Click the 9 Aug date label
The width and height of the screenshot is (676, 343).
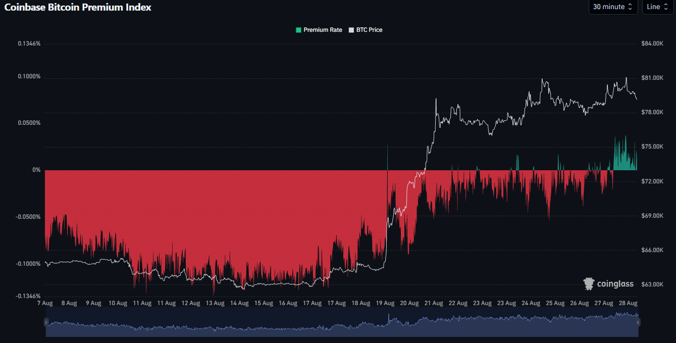(93, 304)
